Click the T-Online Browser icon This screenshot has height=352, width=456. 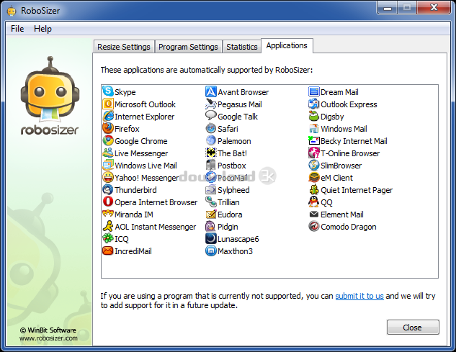[x=314, y=153]
